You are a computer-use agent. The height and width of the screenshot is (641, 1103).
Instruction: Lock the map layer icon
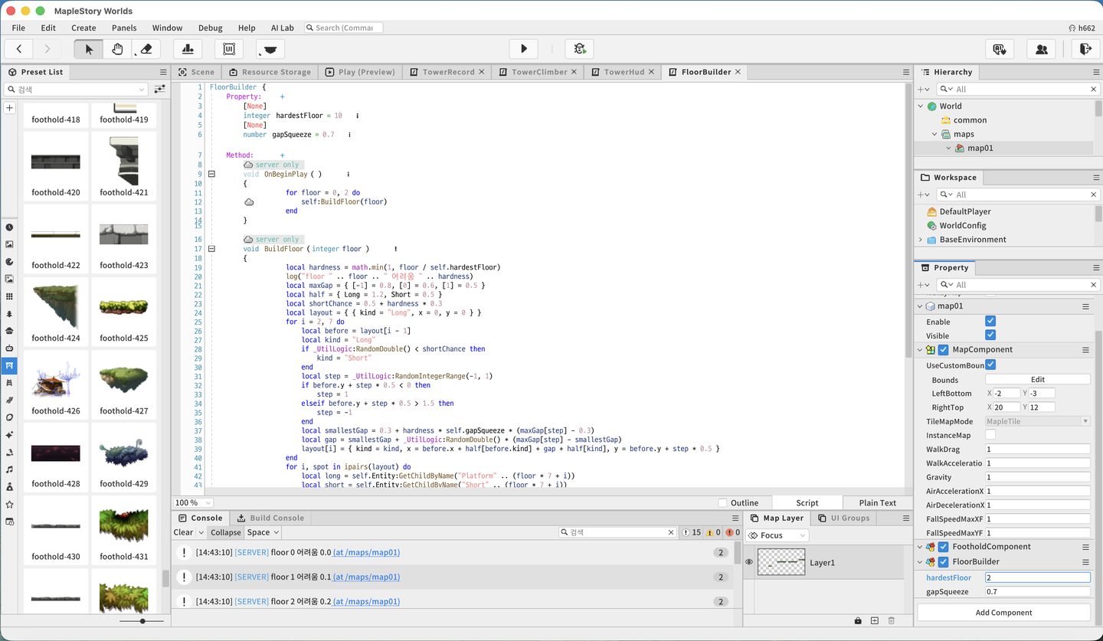click(x=858, y=620)
